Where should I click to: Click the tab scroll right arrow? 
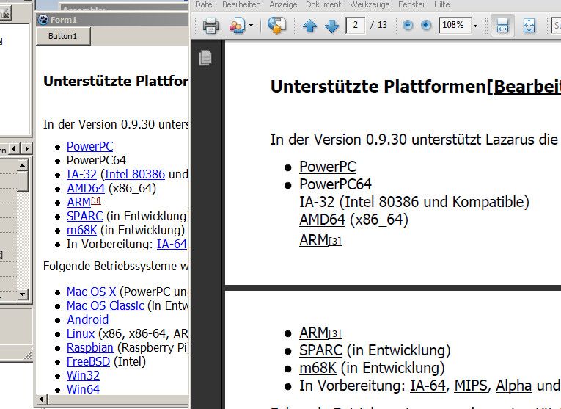[26, 149]
